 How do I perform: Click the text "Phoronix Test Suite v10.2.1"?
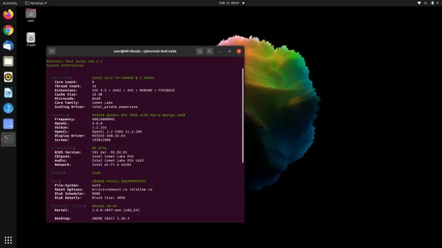[x=74, y=61]
